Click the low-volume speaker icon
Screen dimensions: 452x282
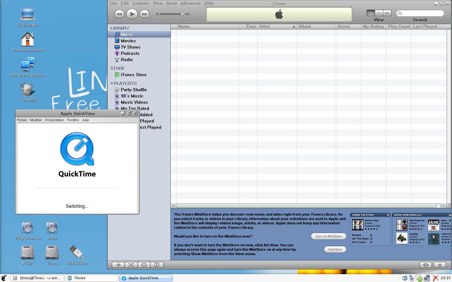pyautogui.click(x=157, y=14)
